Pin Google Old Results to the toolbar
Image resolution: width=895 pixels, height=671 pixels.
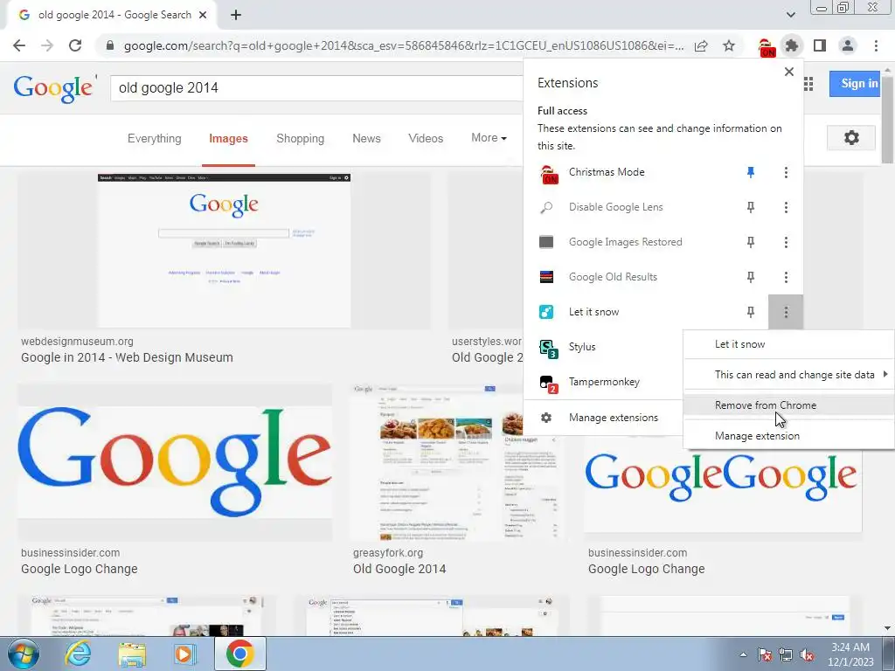click(x=751, y=277)
